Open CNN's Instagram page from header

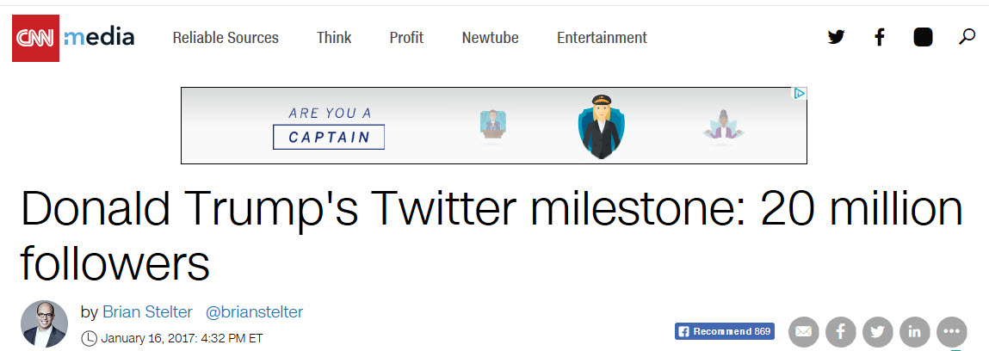click(923, 37)
